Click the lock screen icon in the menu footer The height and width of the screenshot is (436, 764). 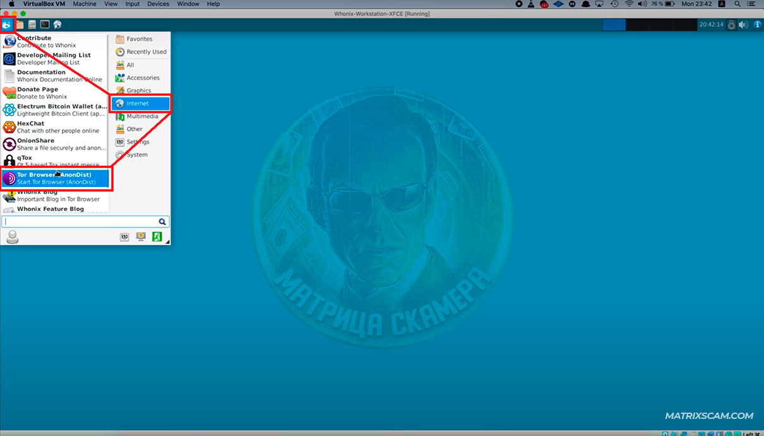tap(141, 237)
